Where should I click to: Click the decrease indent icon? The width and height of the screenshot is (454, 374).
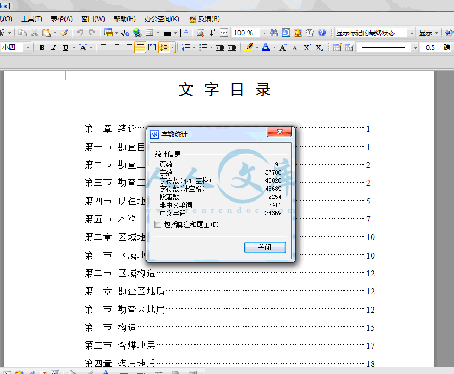(220, 48)
